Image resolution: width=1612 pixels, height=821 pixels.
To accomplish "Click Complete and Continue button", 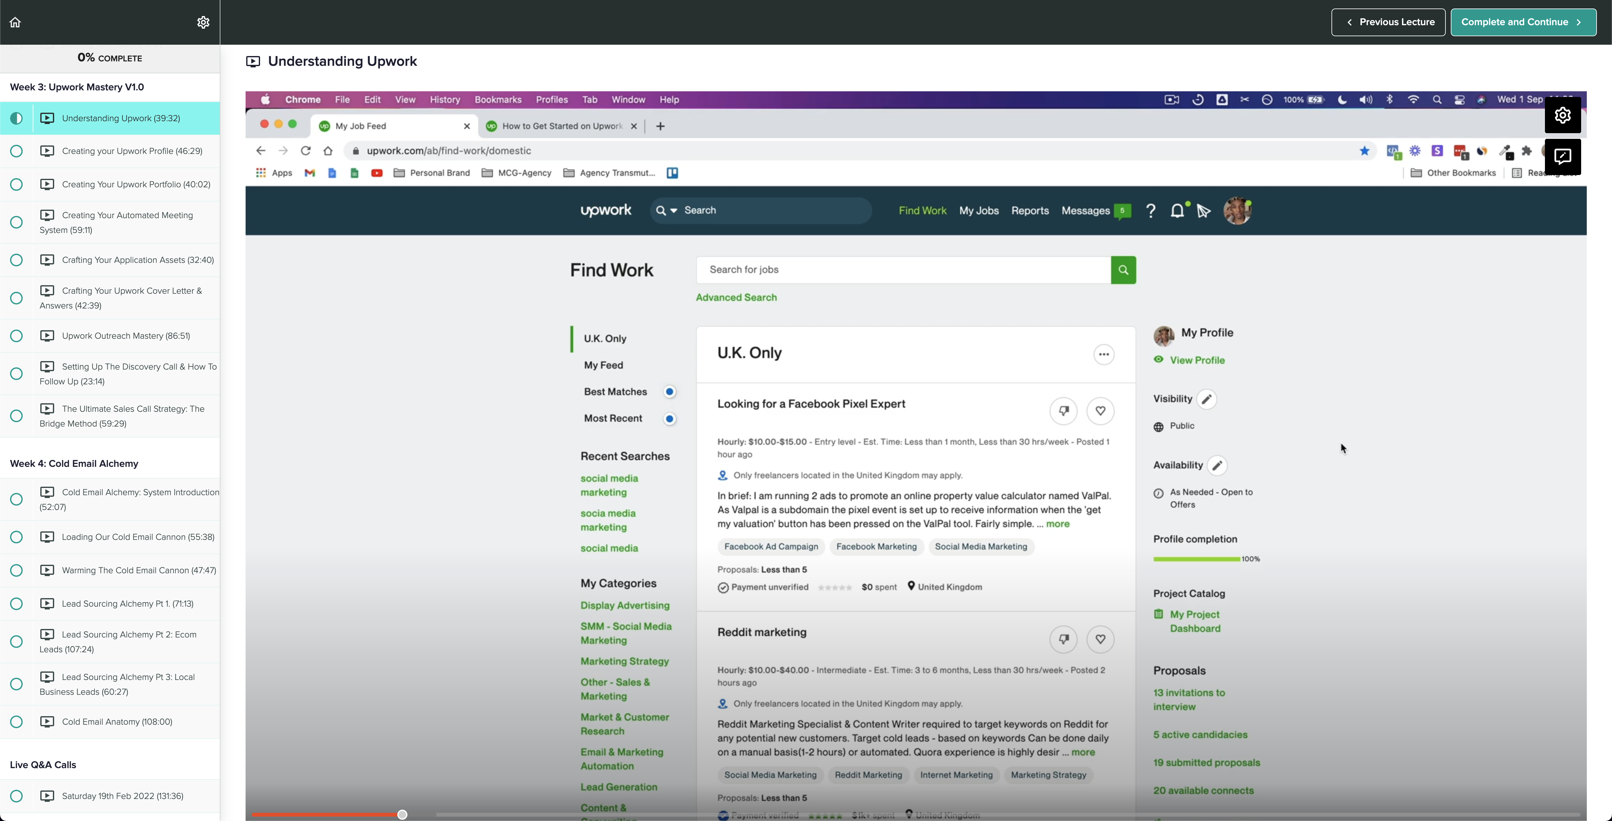I will pos(1523,23).
